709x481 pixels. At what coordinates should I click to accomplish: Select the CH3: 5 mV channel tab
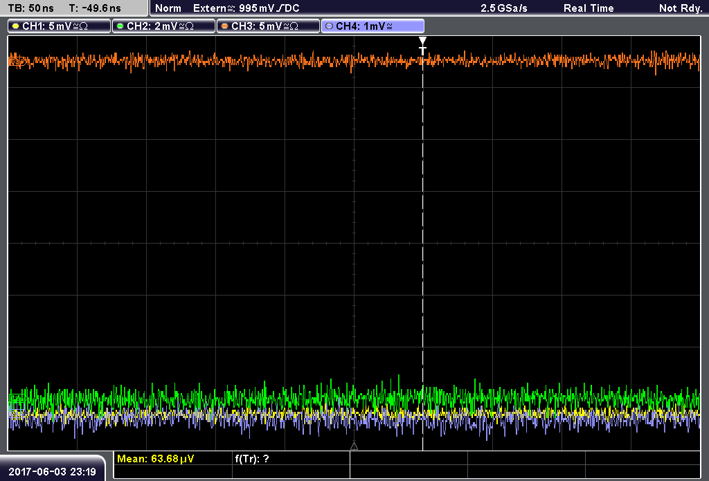coord(268,26)
